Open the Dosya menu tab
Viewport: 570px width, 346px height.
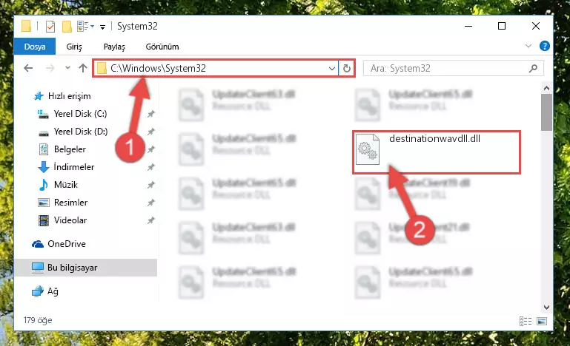[35, 47]
